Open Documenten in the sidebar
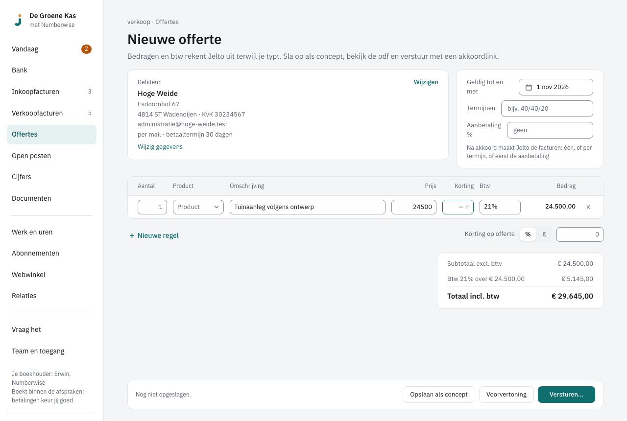 point(51,198)
